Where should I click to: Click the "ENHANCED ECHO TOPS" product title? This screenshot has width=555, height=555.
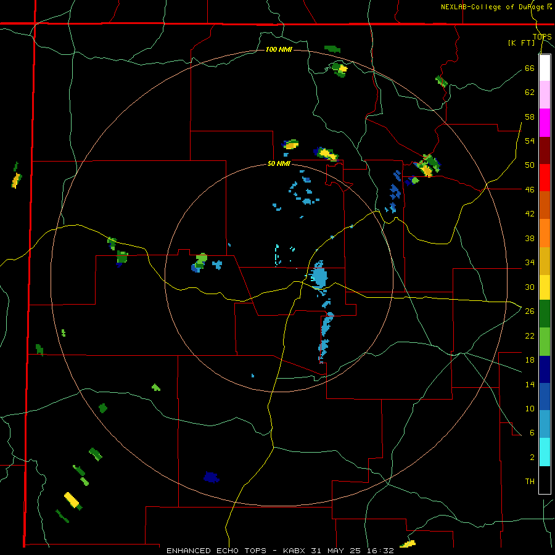click(216, 551)
